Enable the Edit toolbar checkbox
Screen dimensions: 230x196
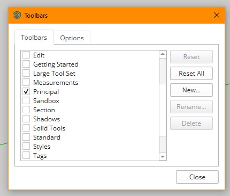coord(26,55)
